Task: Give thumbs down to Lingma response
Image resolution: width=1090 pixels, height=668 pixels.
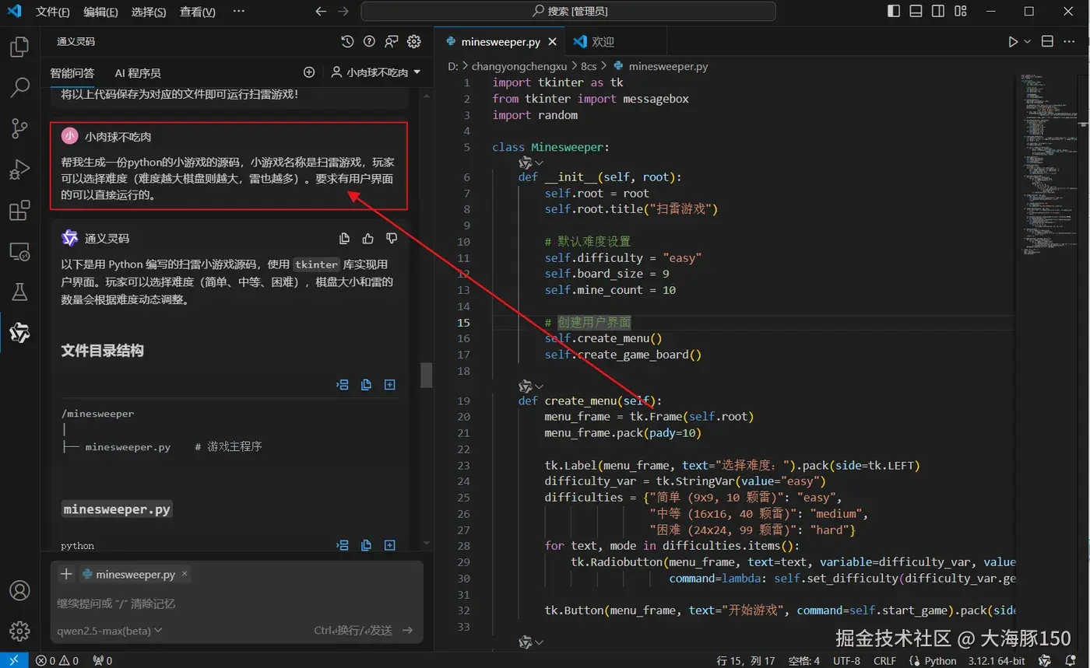Action: [392, 239]
